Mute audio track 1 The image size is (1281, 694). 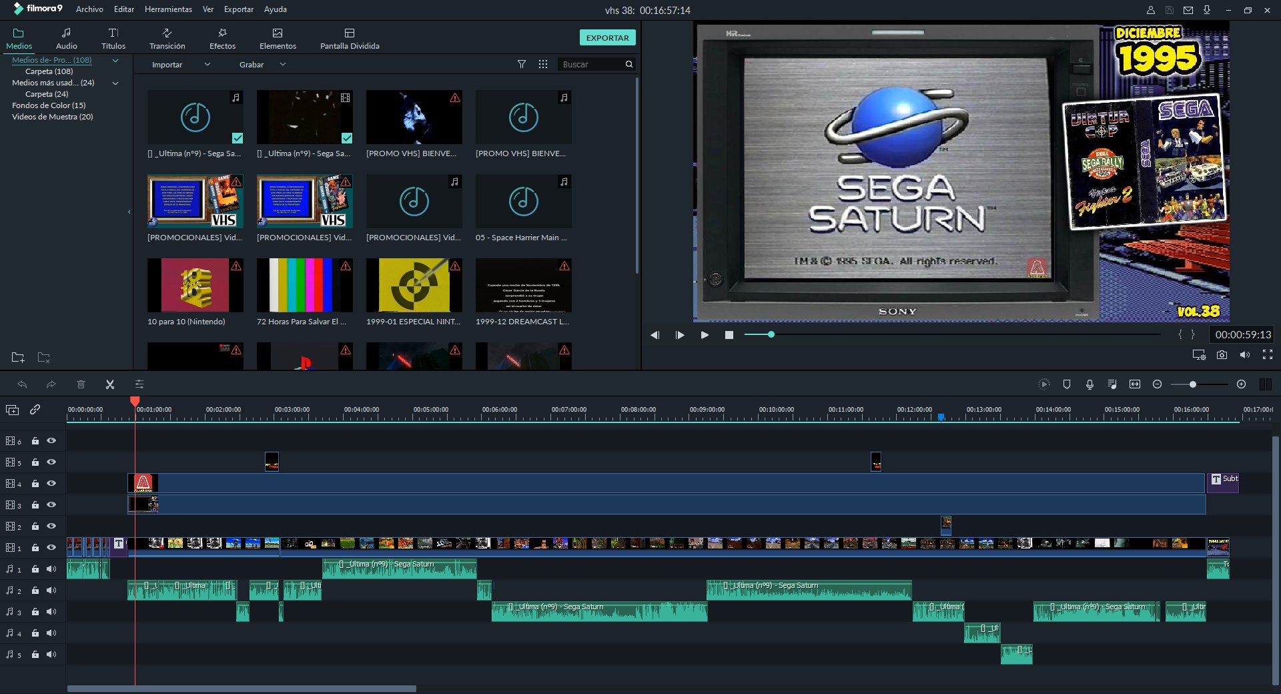[51, 569]
